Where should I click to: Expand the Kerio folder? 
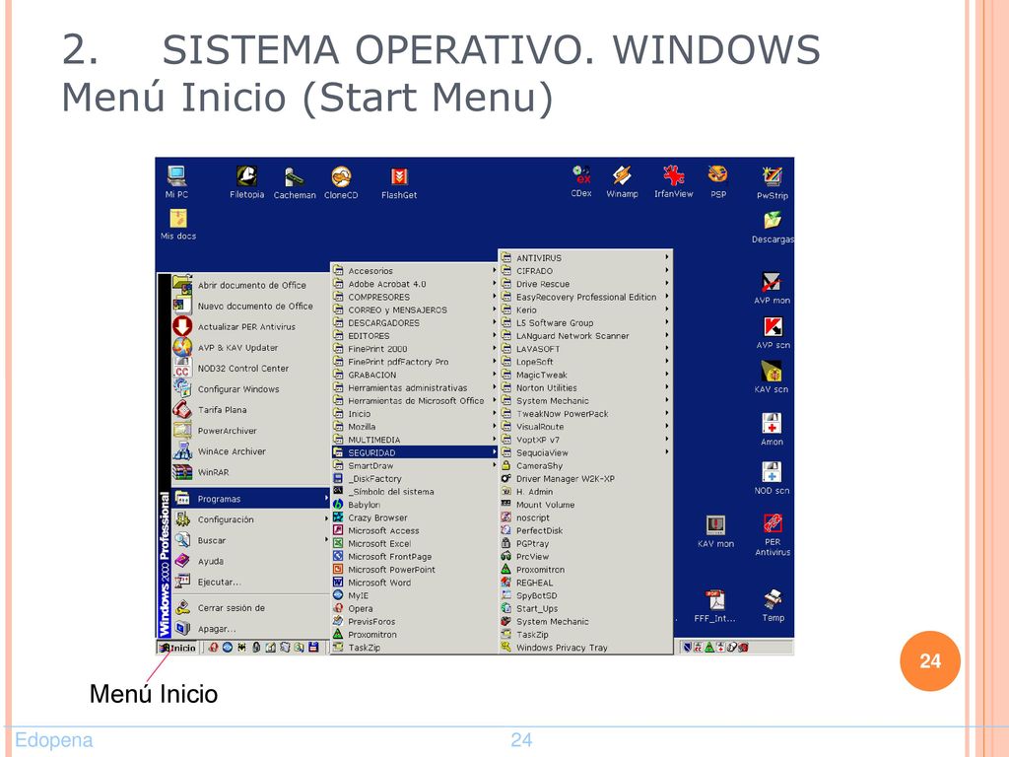585,310
